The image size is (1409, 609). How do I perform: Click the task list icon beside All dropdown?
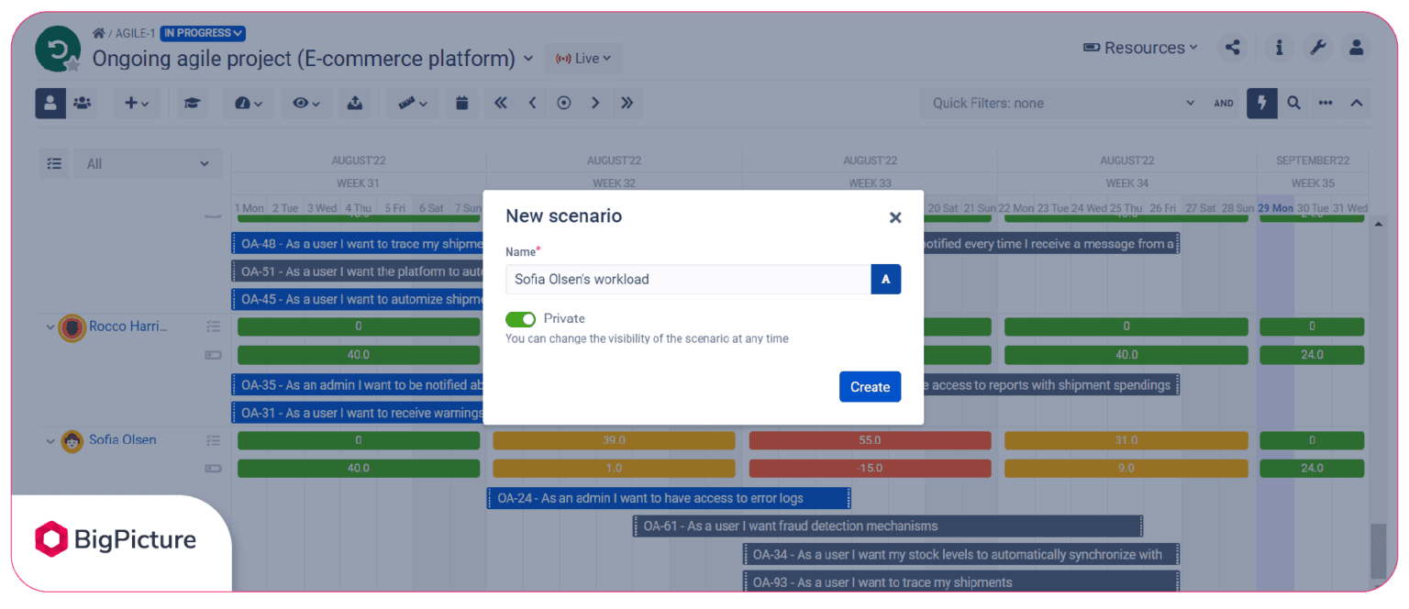(54, 163)
